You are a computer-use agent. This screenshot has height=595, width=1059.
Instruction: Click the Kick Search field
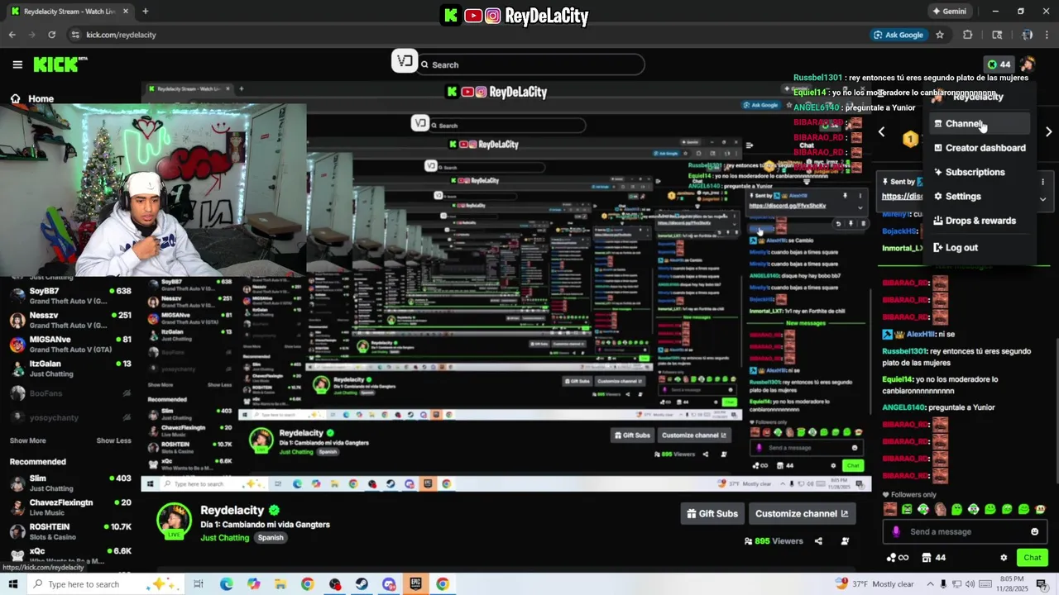click(x=529, y=64)
